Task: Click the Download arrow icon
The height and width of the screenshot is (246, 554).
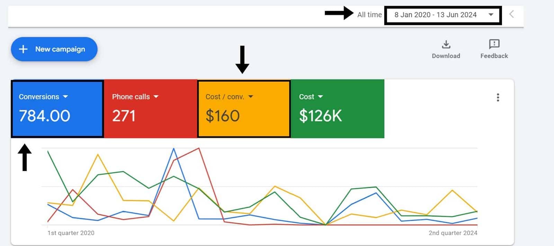Action: (x=446, y=44)
